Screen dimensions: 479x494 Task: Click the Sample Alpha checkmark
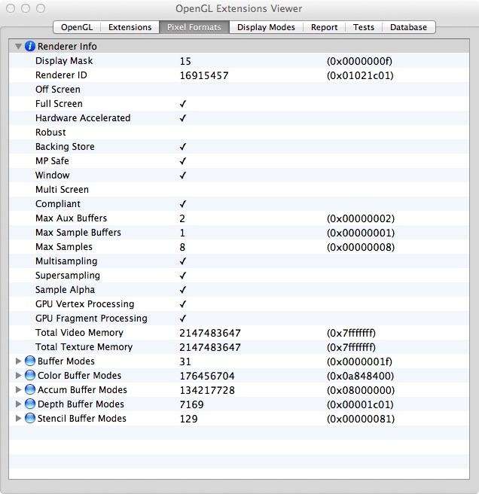[x=183, y=290]
